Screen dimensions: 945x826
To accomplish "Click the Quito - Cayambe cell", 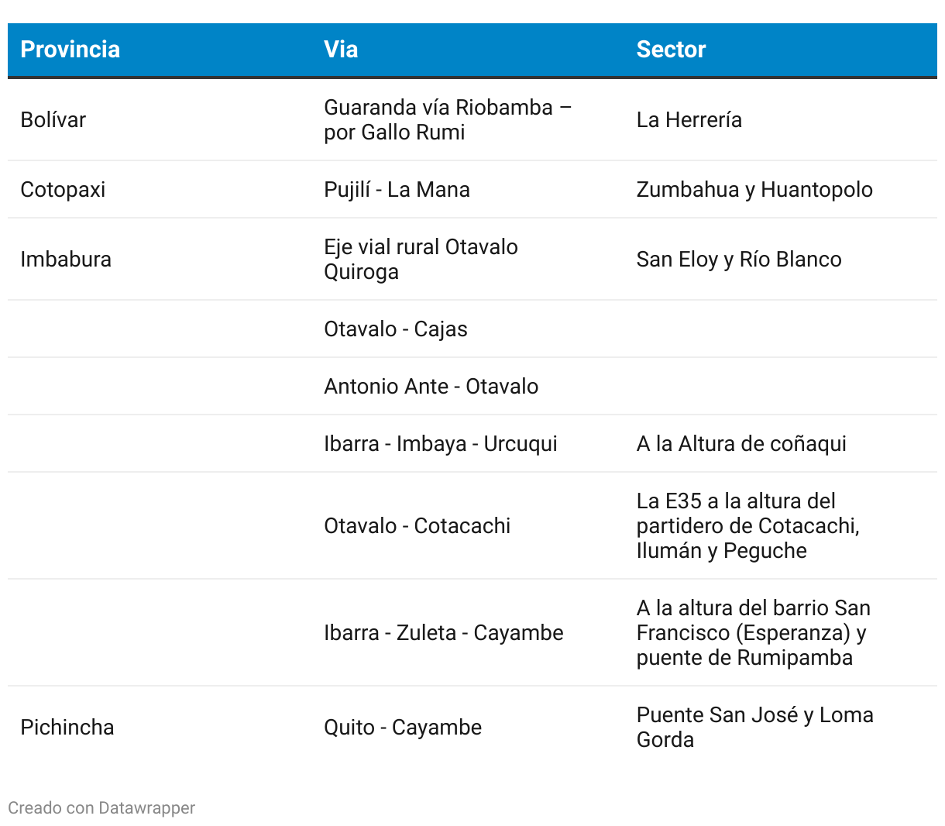I will [403, 728].
